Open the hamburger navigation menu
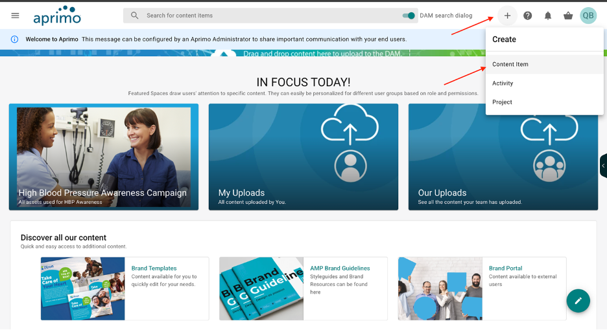The height and width of the screenshot is (330, 607). point(15,16)
